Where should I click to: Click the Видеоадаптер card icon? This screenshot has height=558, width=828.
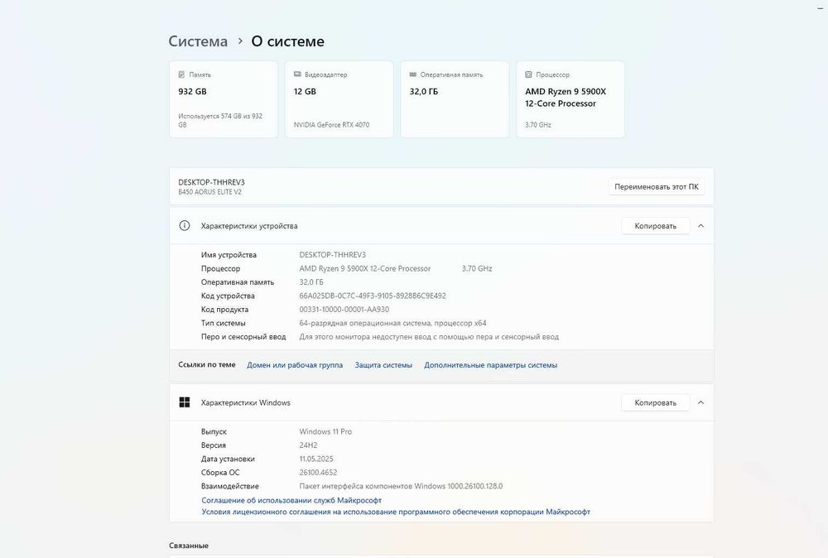point(297,75)
